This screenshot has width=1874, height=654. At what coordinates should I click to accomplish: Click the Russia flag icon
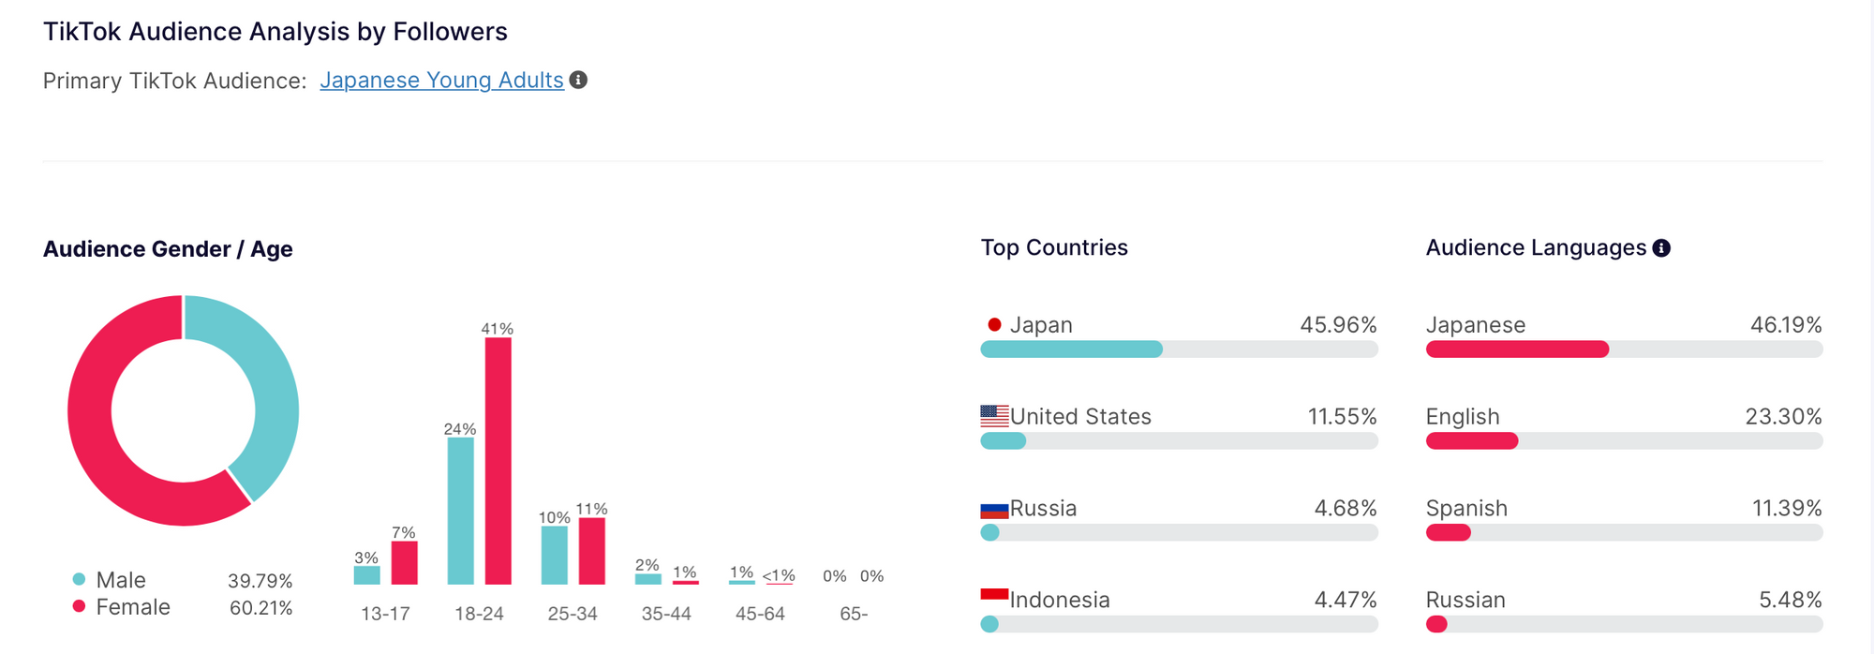click(x=994, y=510)
